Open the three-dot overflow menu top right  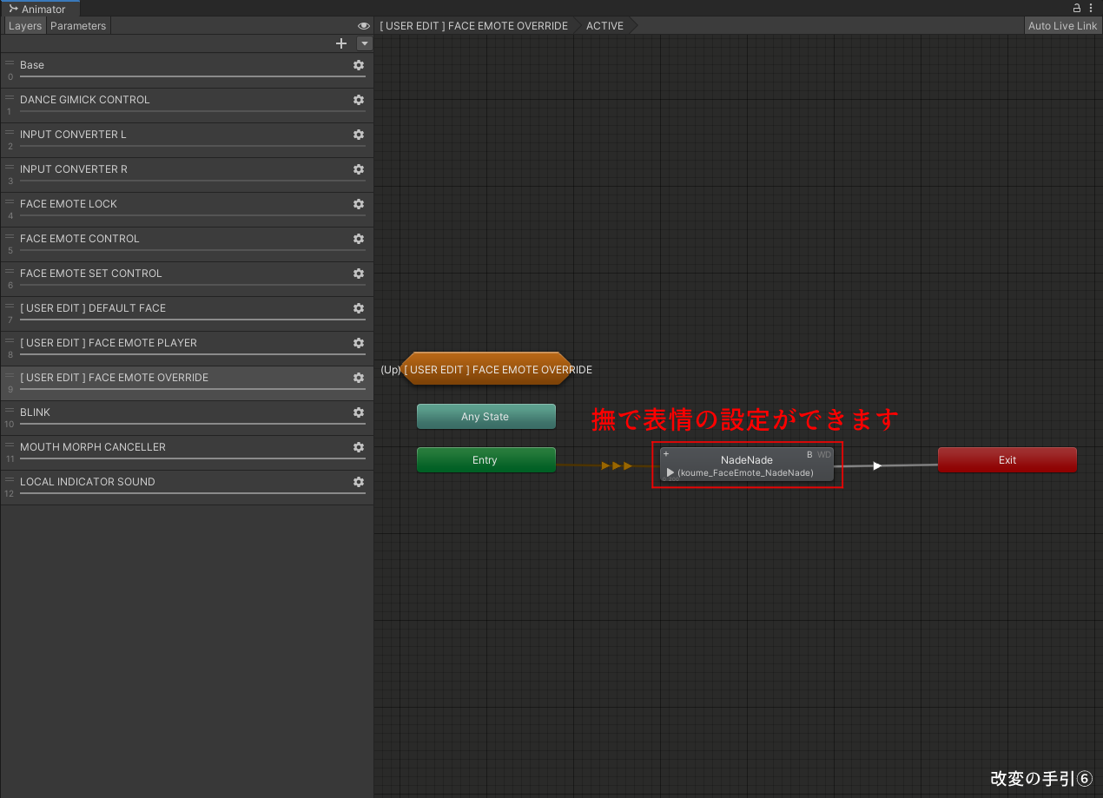1093,8
